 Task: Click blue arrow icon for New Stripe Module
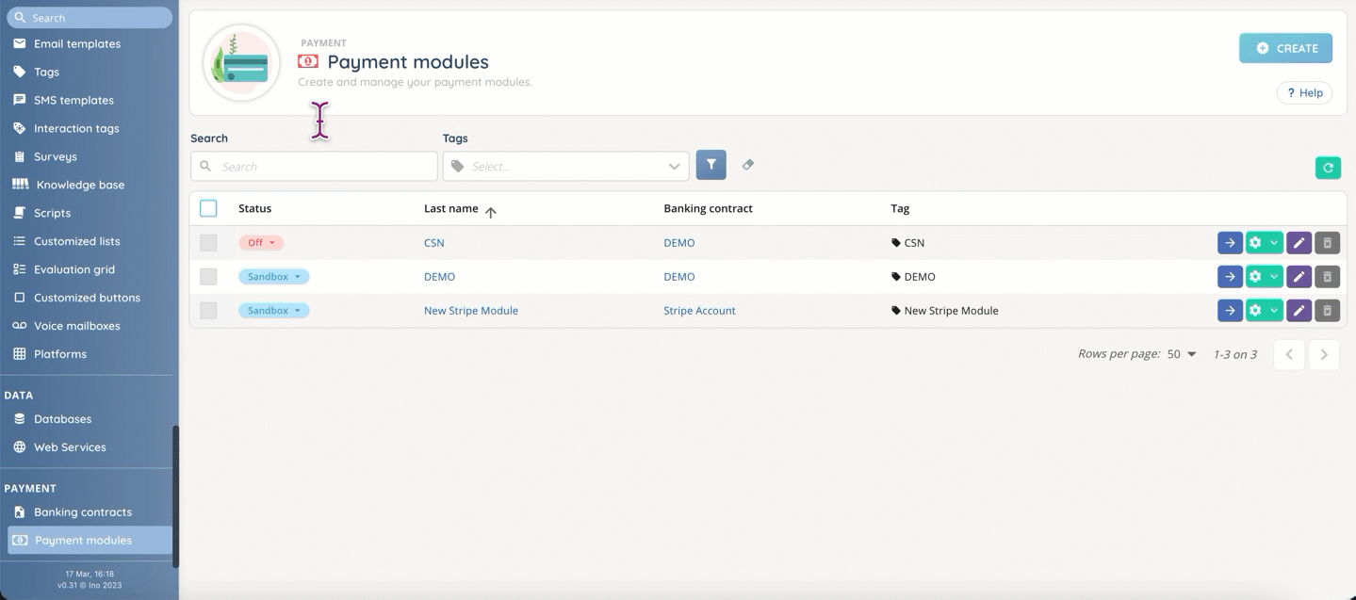(x=1230, y=311)
